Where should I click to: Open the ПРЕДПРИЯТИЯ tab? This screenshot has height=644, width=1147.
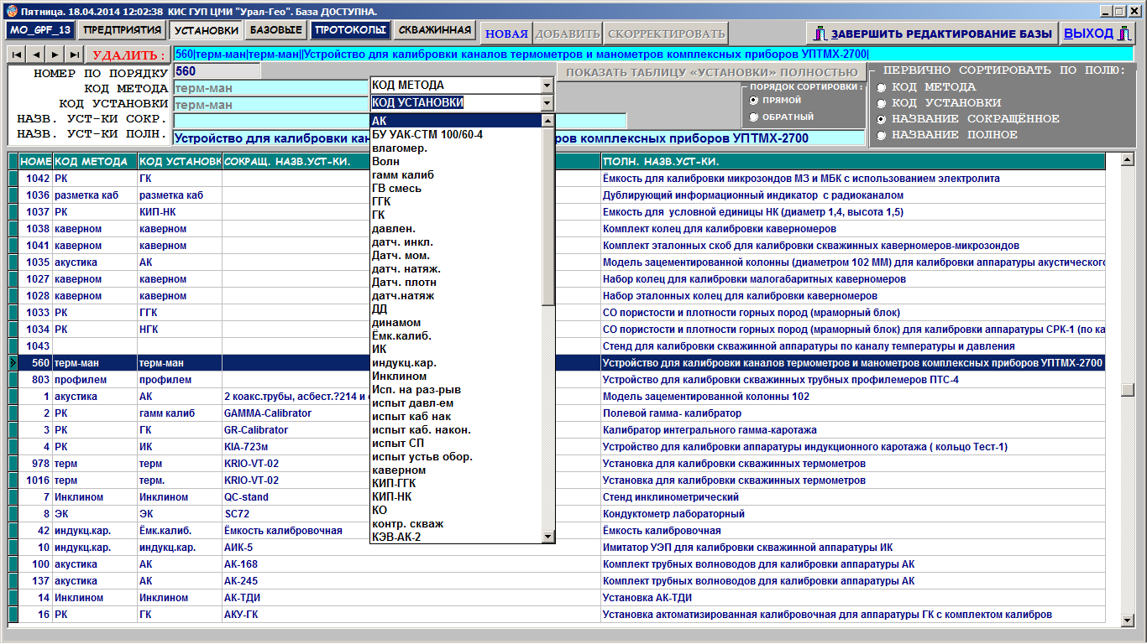(x=122, y=30)
